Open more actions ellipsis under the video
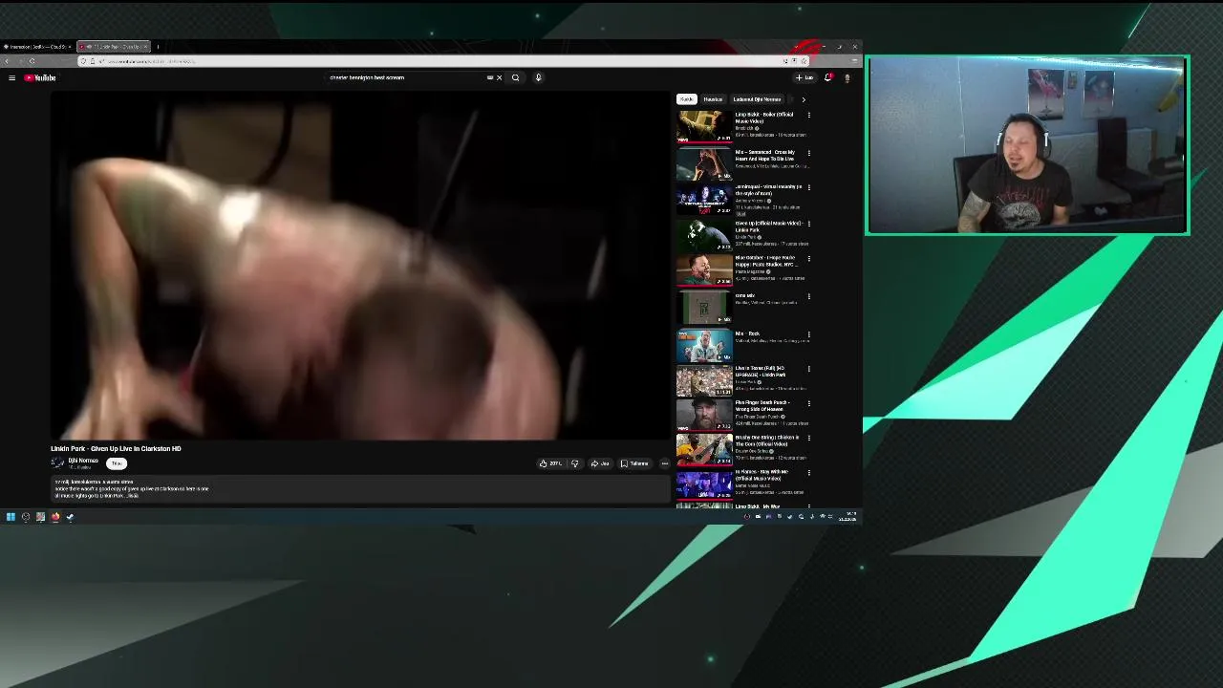This screenshot has width=1223, height=688. 665,463
